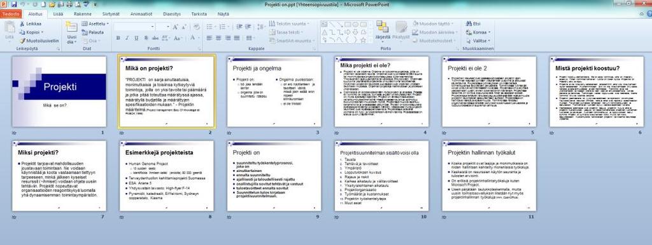Toggle underline formatting button

point(136,37)
